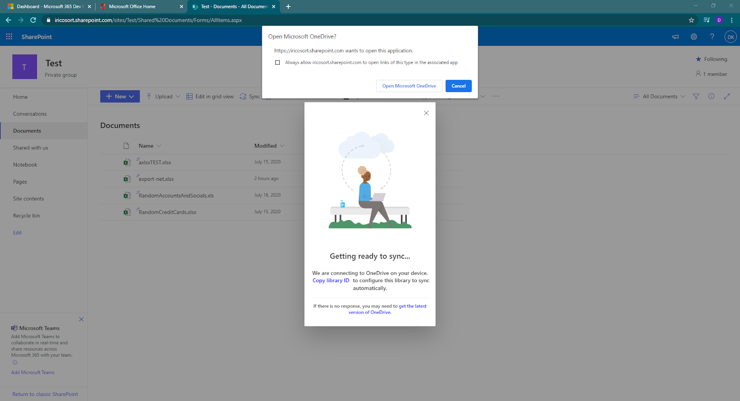This screenshot has height=401, width=740.
Task: Reload the page in the browser
Action: point(33,20)
